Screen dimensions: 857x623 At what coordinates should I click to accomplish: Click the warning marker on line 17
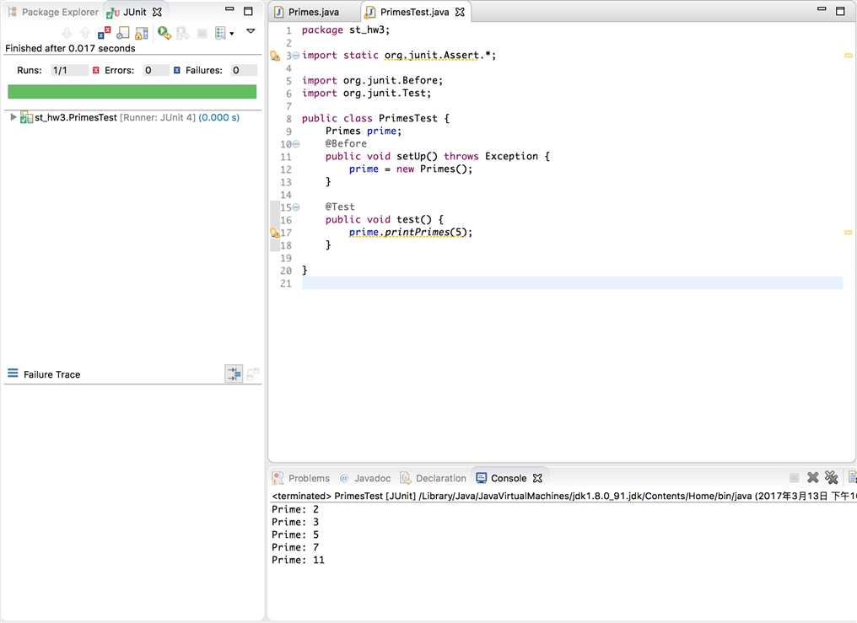pyautogui.click(x=275, y=233)
